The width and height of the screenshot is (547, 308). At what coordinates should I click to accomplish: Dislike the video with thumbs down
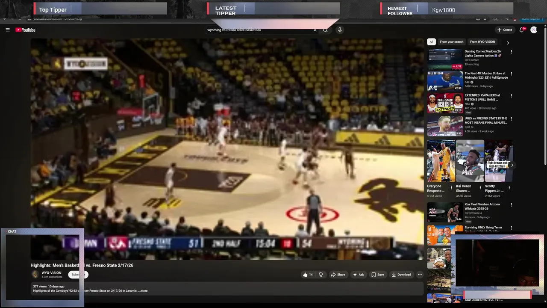pos(321,275)
